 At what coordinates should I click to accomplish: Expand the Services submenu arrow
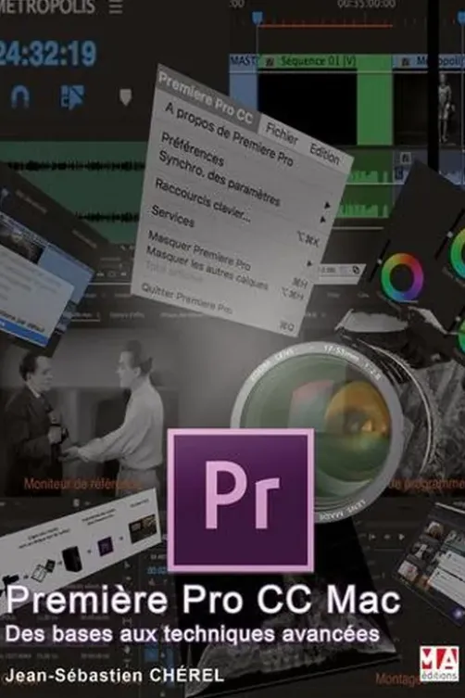(309, 263)
